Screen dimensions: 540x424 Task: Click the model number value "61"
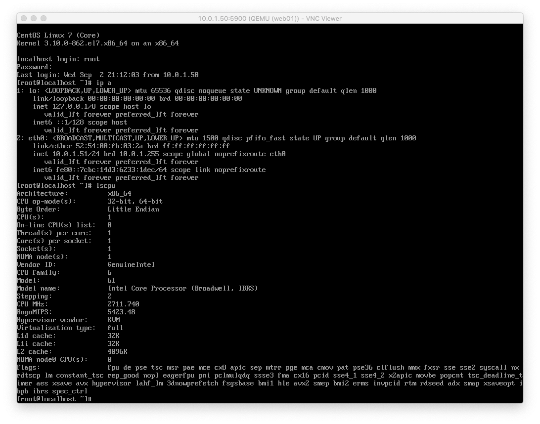111,281
